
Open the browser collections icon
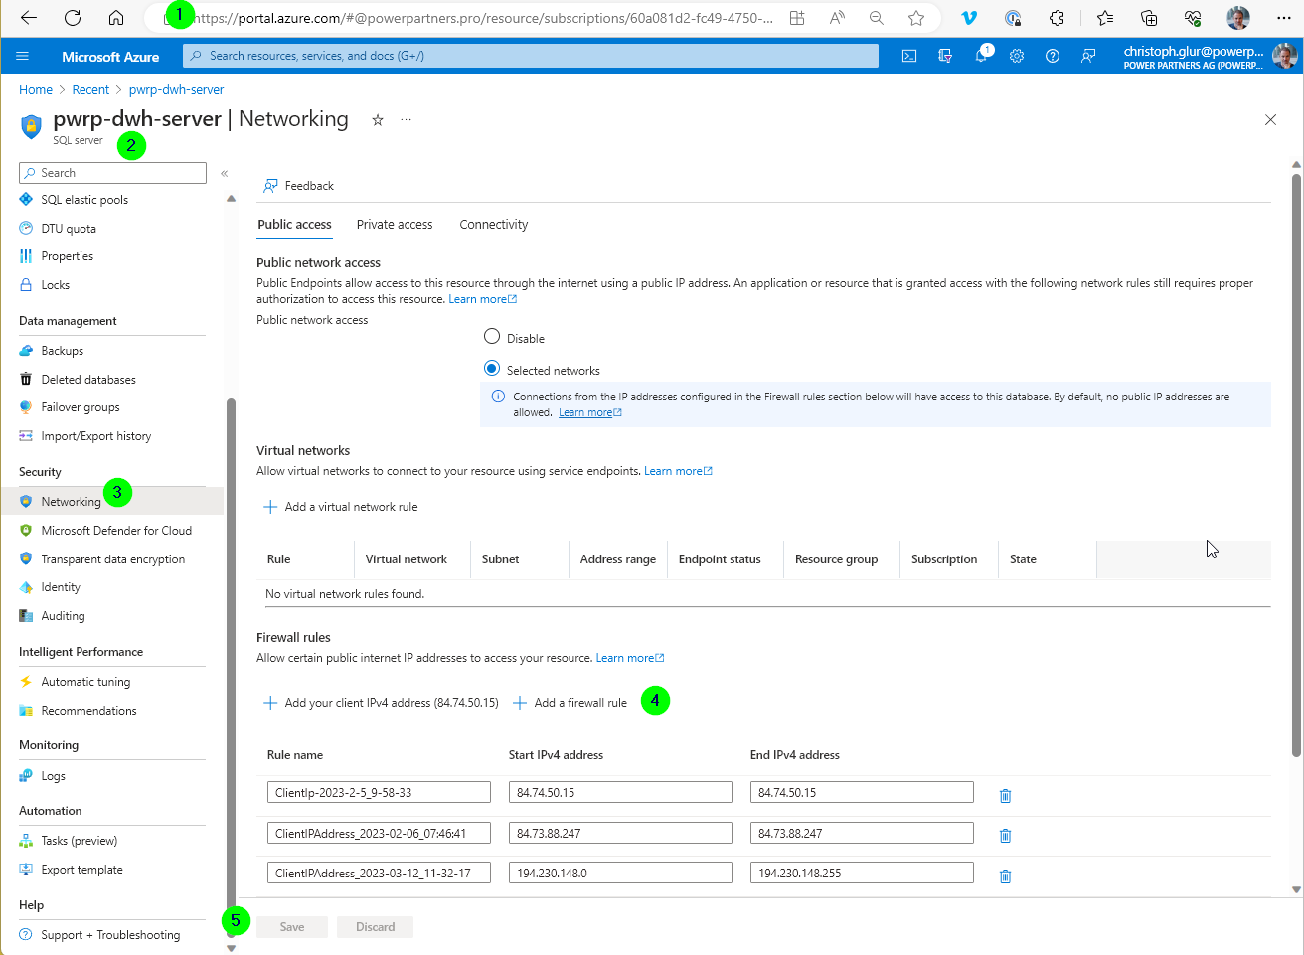[1149, 18]
